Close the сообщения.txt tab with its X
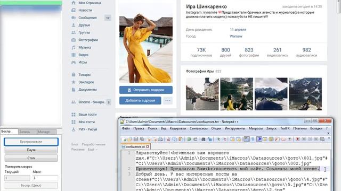The width and height of the screenshot is (341, 191). 148,146
